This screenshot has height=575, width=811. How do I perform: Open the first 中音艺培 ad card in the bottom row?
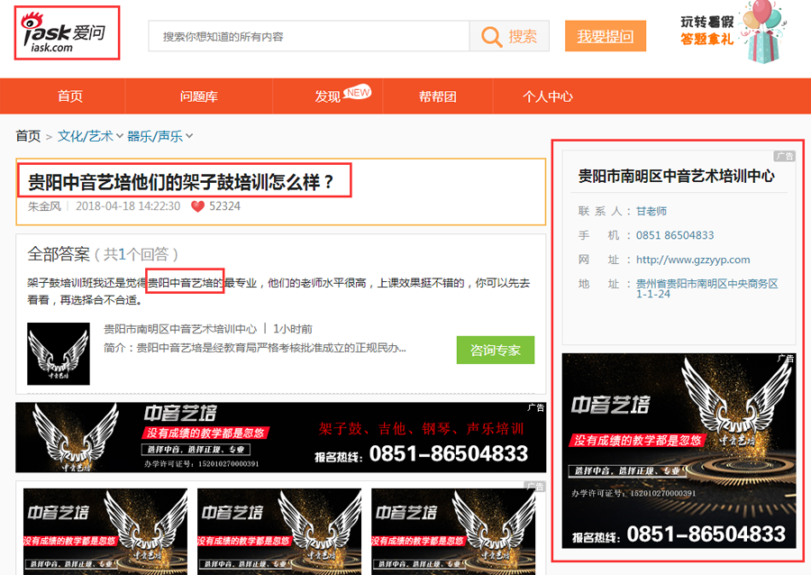(x=105, y=532)
